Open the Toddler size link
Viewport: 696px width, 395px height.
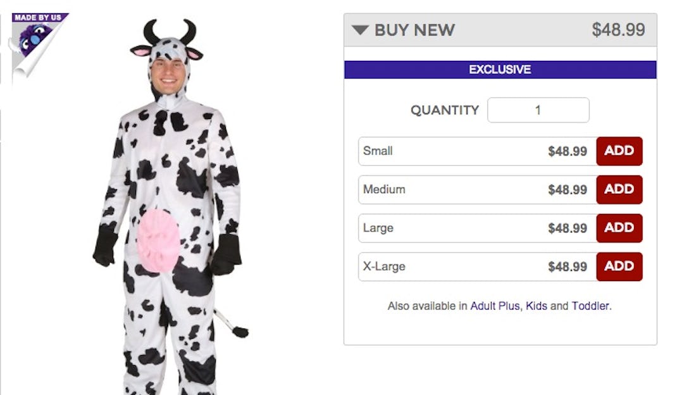pos(590,306)
